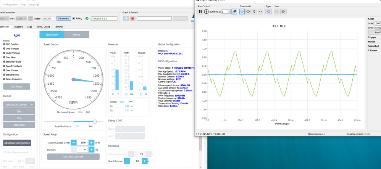Click the green connection status check icon
381x169 pixels.
coord(87,18)
